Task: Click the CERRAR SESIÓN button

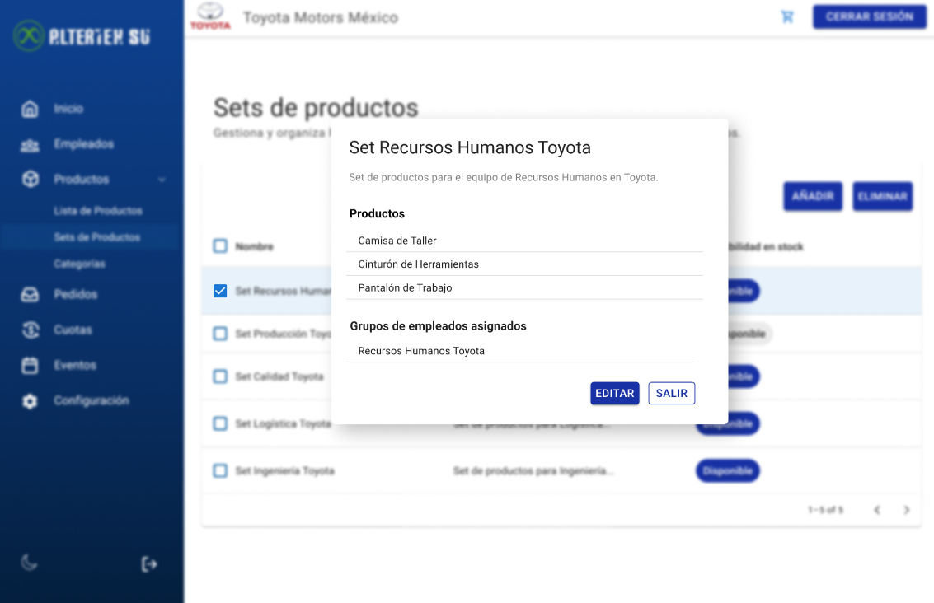Action: pyautogui.click(x=869, y=16)
